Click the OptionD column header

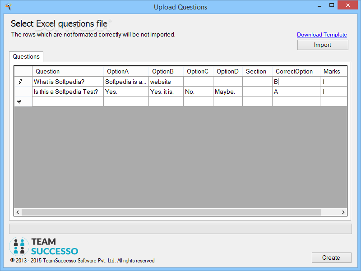228,71
